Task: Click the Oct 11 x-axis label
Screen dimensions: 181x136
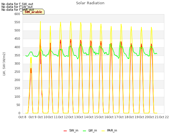Action: (x=53, y=117)
